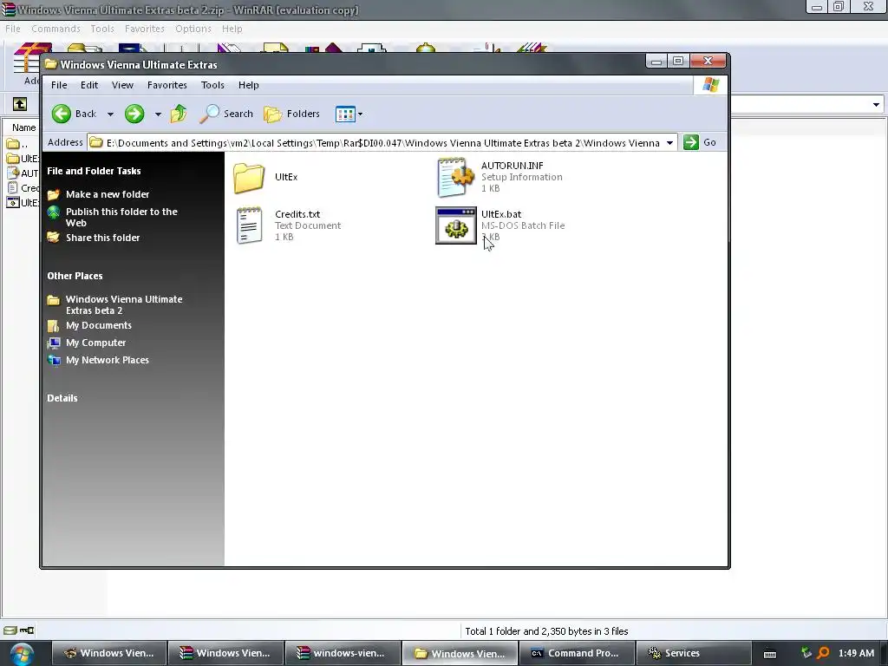Click the 1:49 AM taskbar clock
888x666 pixels.
856,654
